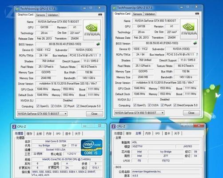This screenshot has height=178, width=223.
Task: Click the BIOS save chip icon in right GPU-Z
Action: click(x=195, y=43)
